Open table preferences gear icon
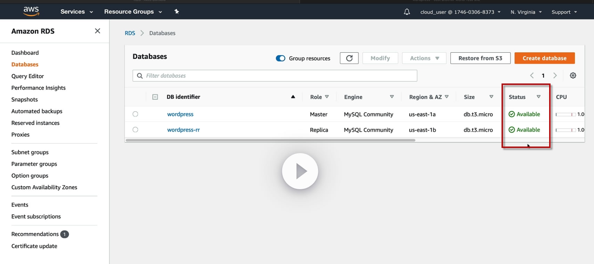The image size is (594, 264). tap(573, 76)
